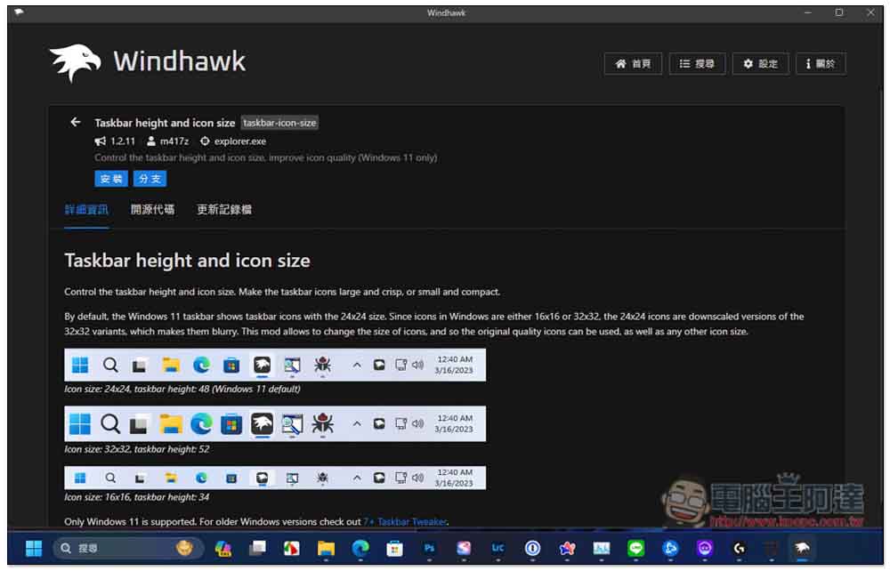This screenshot has height=571, width=890.
Task: Open the 首頁 home page button
Action: [x=633, y=63]
